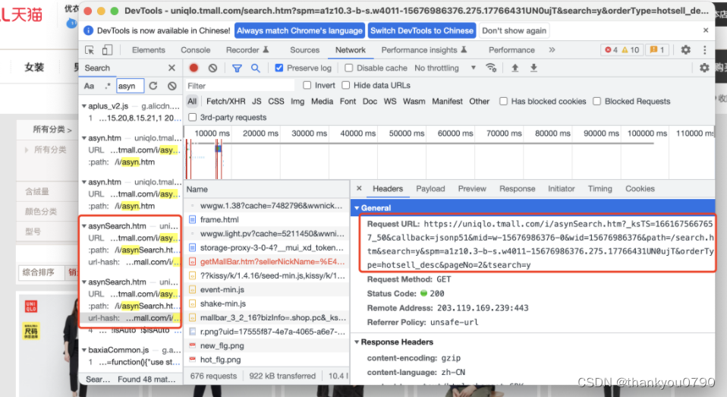Click the red record network log button
The width and height of the screenshot is (727, 397).
(x=194, y=68)
